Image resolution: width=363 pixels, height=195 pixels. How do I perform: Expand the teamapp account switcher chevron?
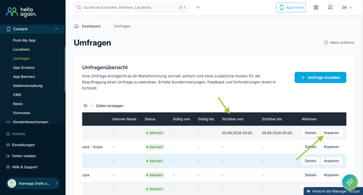tap(56, 184)
